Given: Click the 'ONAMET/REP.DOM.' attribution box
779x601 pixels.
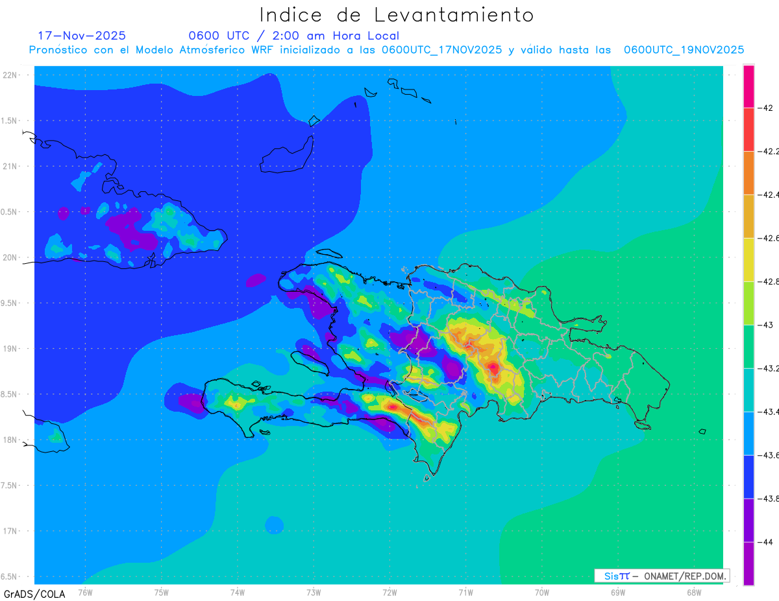Looking at the screenshot, I should [x=662, y=576].
